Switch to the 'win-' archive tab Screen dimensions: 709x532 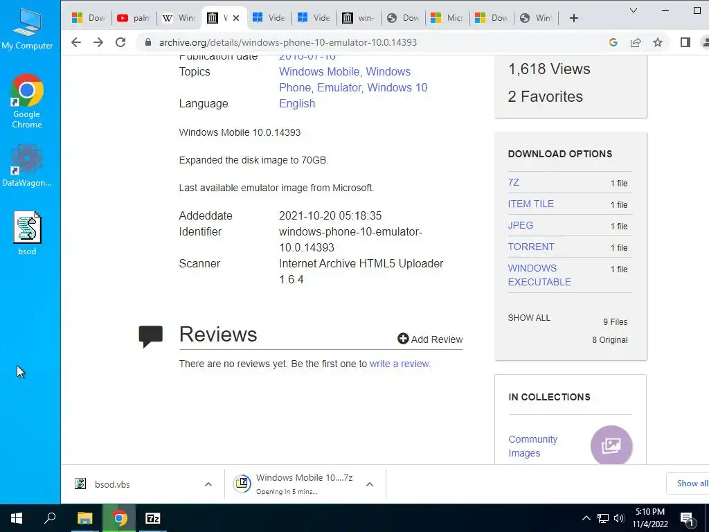[359, 18]
